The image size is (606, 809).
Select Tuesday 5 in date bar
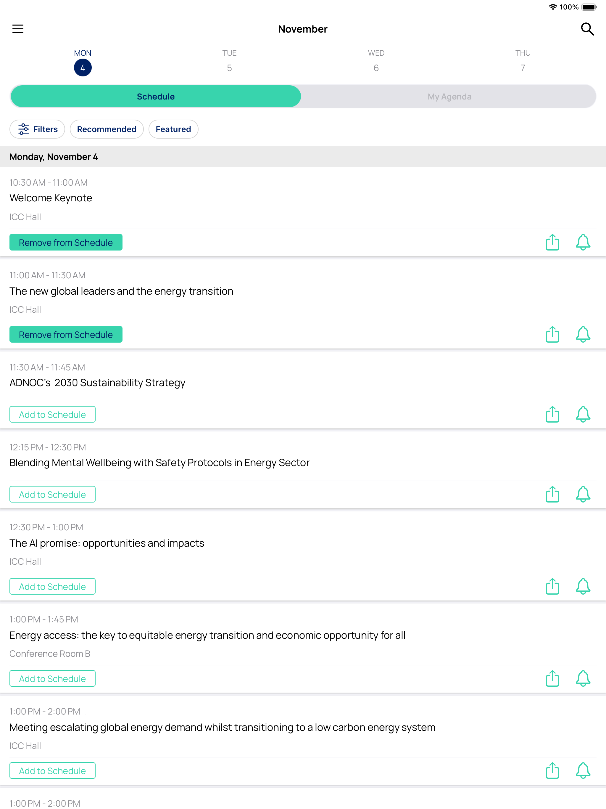click(229, 62)
